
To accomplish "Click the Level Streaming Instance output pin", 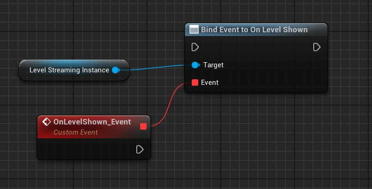I will point(116,70).
